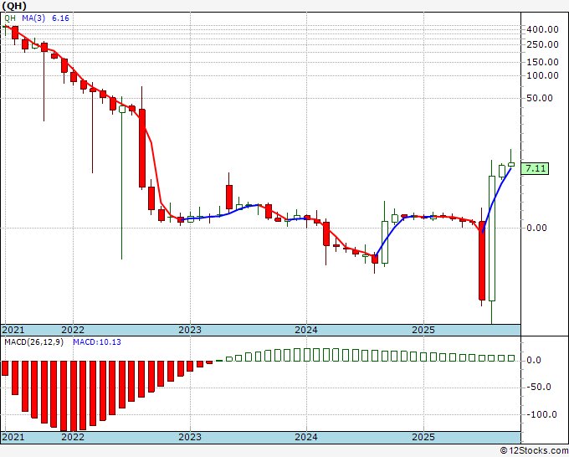Screen dimensions: 569x457
Task: Click the green QH ticker label
Action: click(x=10, y=18)
